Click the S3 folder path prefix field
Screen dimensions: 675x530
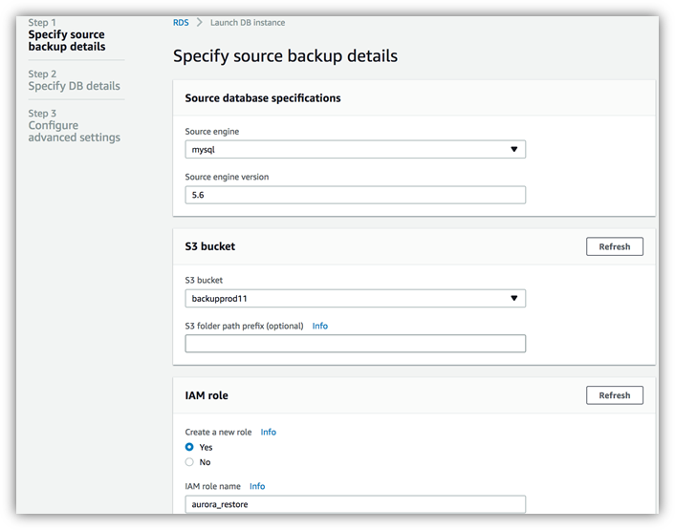pos(355,344)
